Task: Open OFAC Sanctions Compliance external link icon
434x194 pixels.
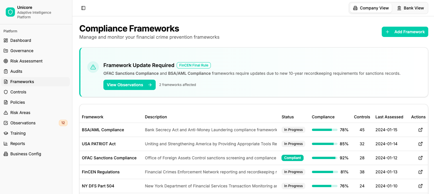Action: (420, 158)
